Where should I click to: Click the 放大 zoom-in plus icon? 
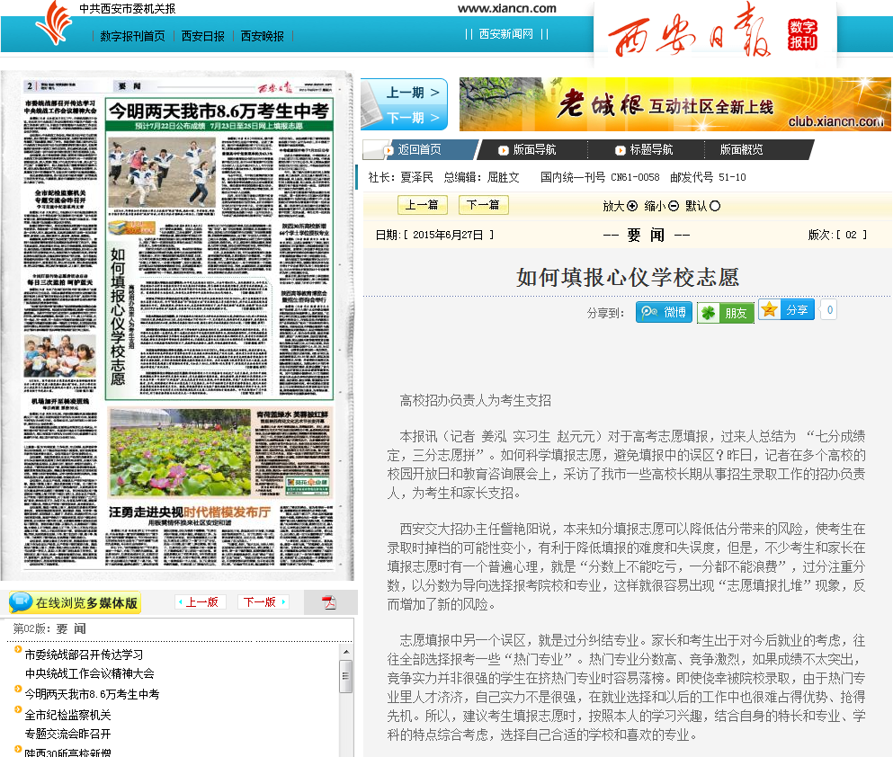click(632, 206)
